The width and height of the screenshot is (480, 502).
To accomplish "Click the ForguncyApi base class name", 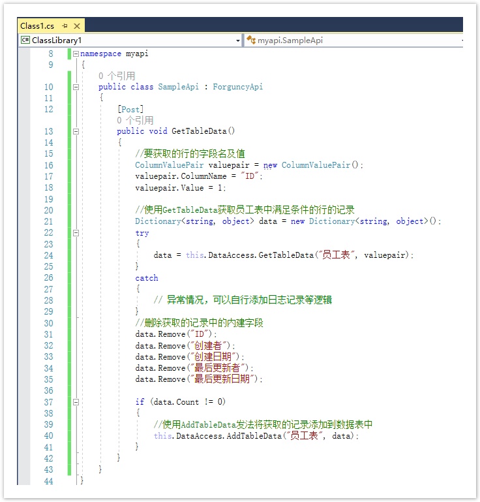I will (x=237, y=87).
